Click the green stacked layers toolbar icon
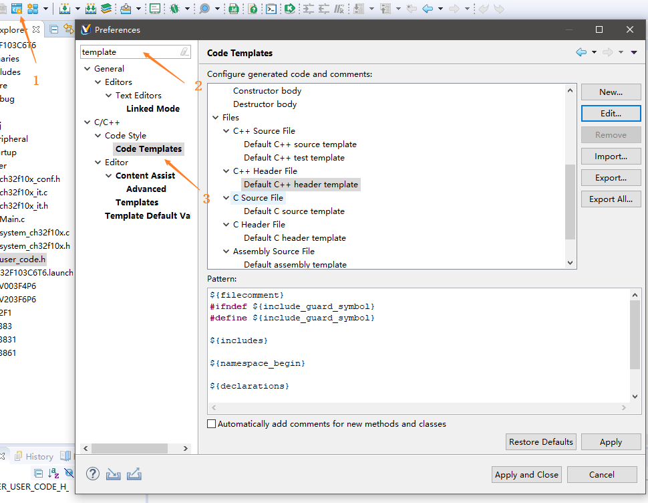This screenshot has width=648, height=503. coord(106,8)
